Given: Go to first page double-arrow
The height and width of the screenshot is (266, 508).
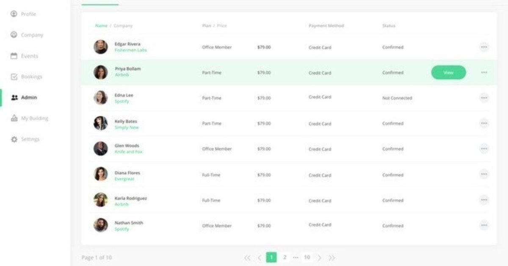Looking at the screenshot, I should point(248,258).
